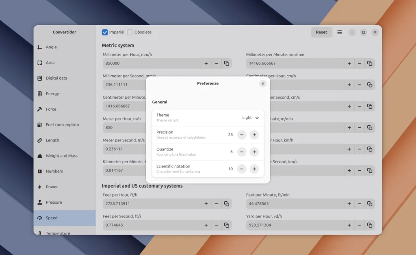Close the Preferenze dialog
The width and height of the screenshot is (416, 255).
[x=263, y=83]
